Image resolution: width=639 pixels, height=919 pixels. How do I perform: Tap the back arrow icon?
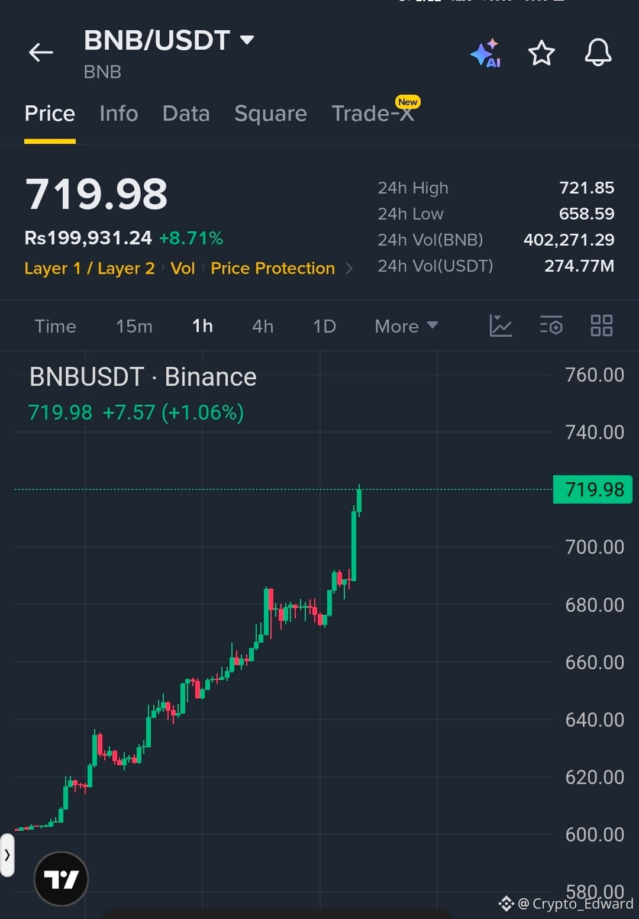[41, 53]
